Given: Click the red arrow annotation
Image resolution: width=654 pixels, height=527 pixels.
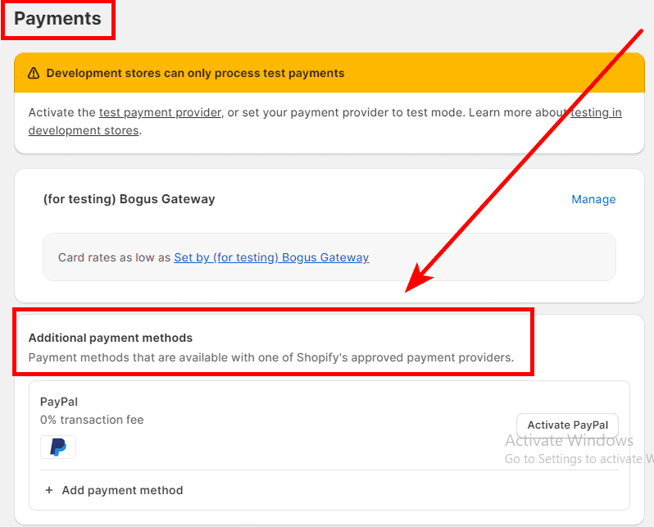Looking at the screenshot, I should click(x=525, y=156).
